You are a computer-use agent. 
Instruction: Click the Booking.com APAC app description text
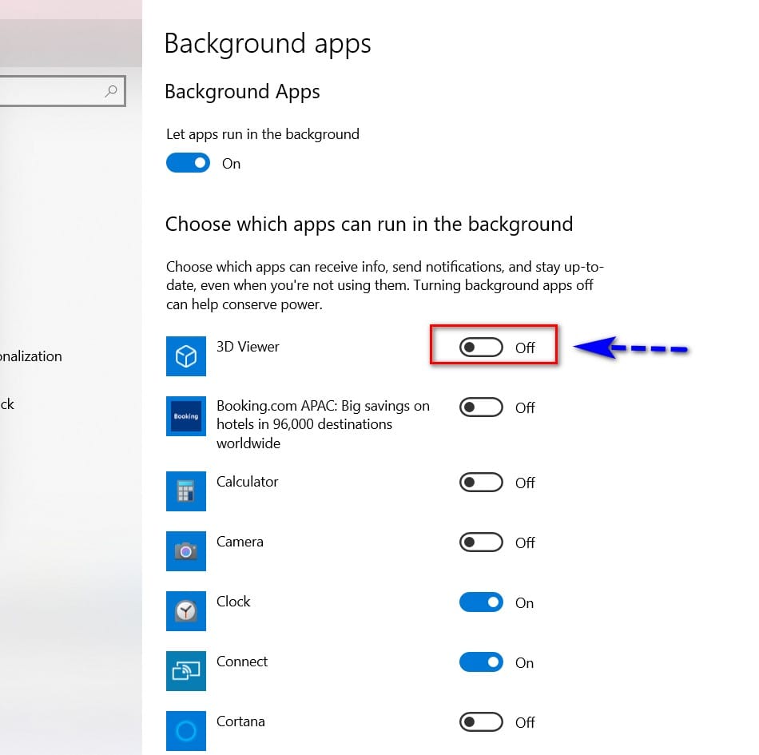(323, 424)
